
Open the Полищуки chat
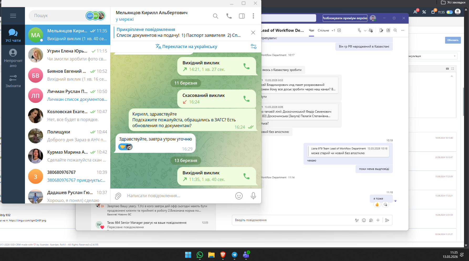(68, 136)
